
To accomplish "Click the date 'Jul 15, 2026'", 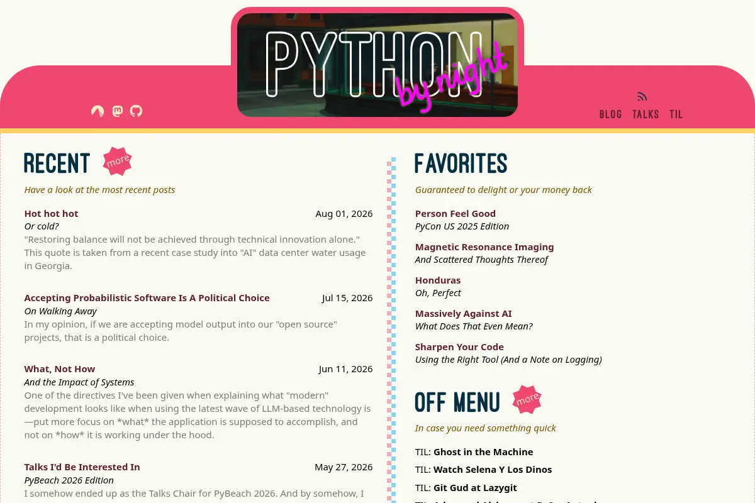I will click(x=347, y=298).
